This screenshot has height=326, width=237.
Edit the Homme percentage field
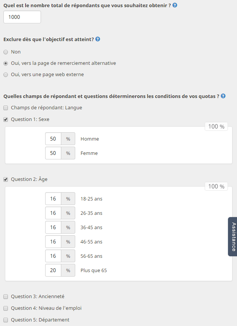53,139
